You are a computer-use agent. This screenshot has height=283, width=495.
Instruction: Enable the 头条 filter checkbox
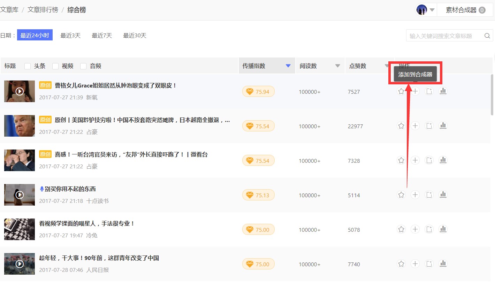(28, 66)
